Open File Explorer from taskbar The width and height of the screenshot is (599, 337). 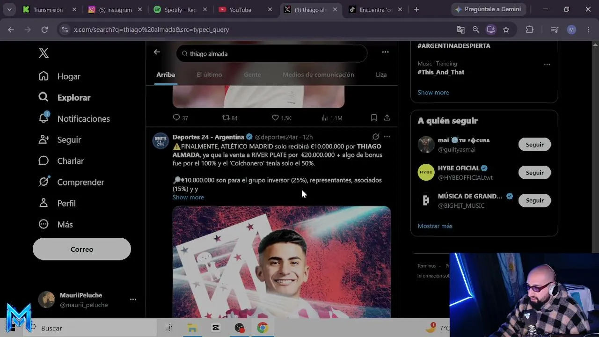tap(192, 328)
